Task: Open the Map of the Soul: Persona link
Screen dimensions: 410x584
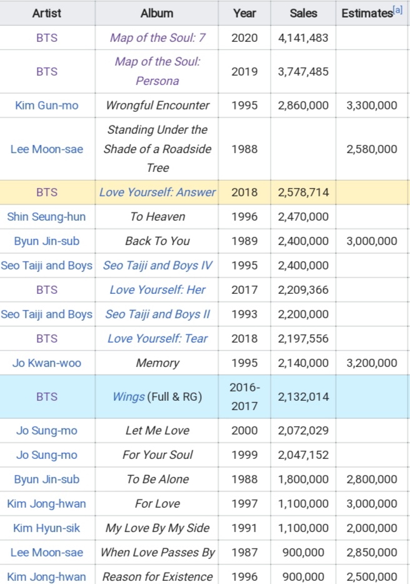Action: 157,71
